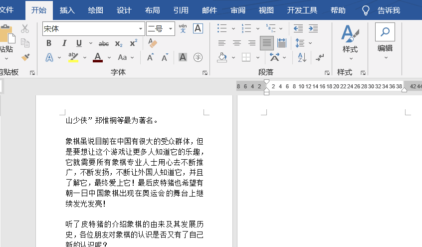Screen dimensions: 422x247
Task: Open the 样式 styles gallery
Action: (350, 42)
